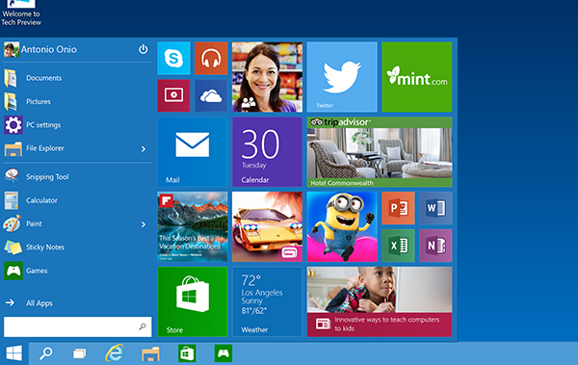This screenshot has height=365, width=578.
Task: Launch the Excel tile
Action: point(398,246)
